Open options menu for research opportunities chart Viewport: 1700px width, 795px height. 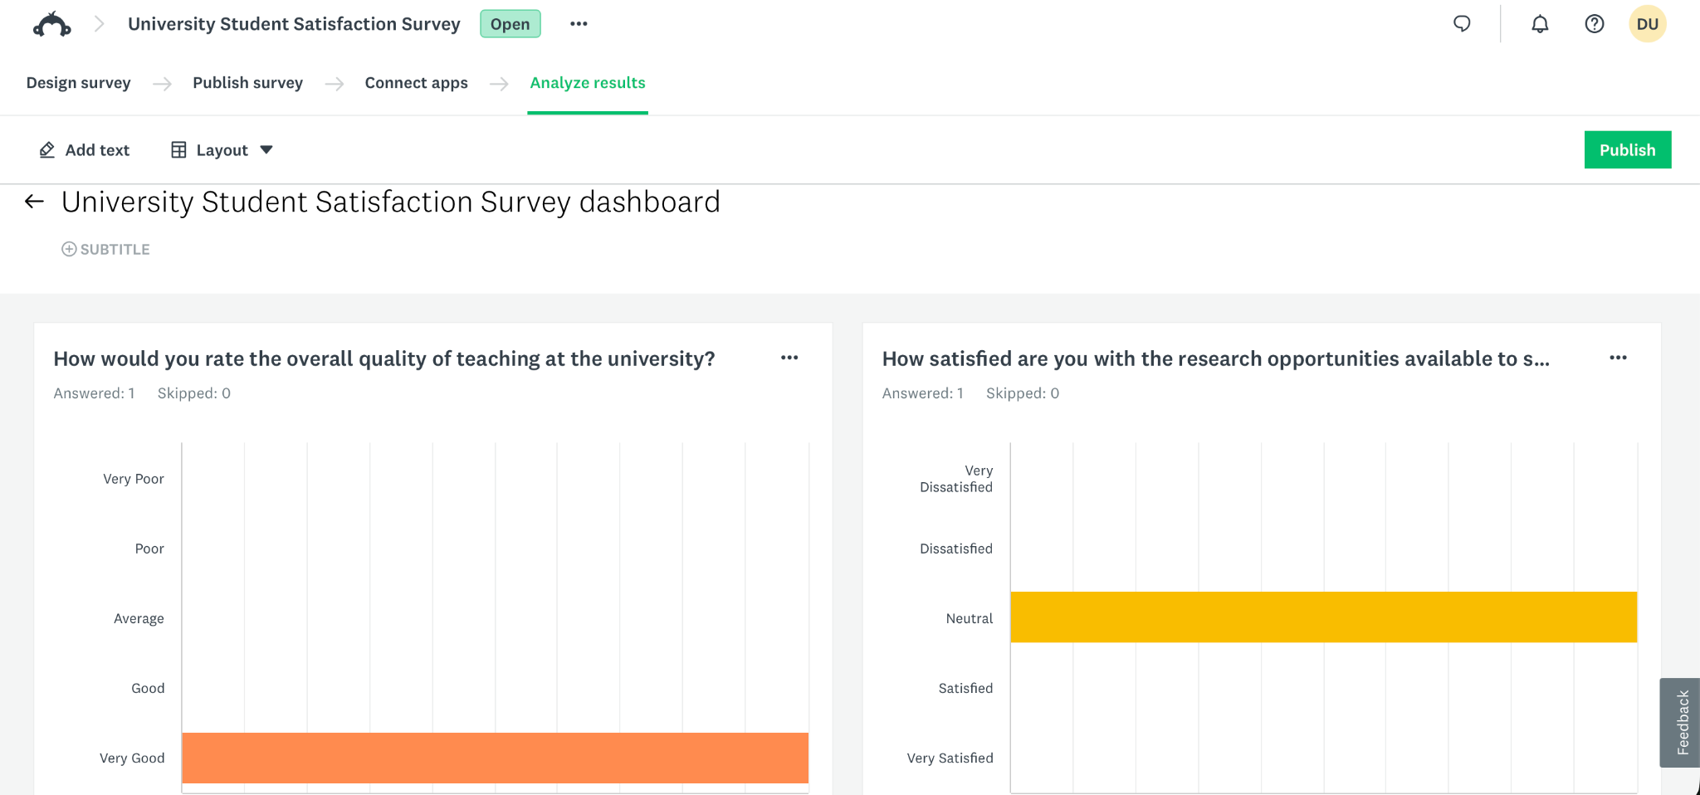click(1618, 358)
